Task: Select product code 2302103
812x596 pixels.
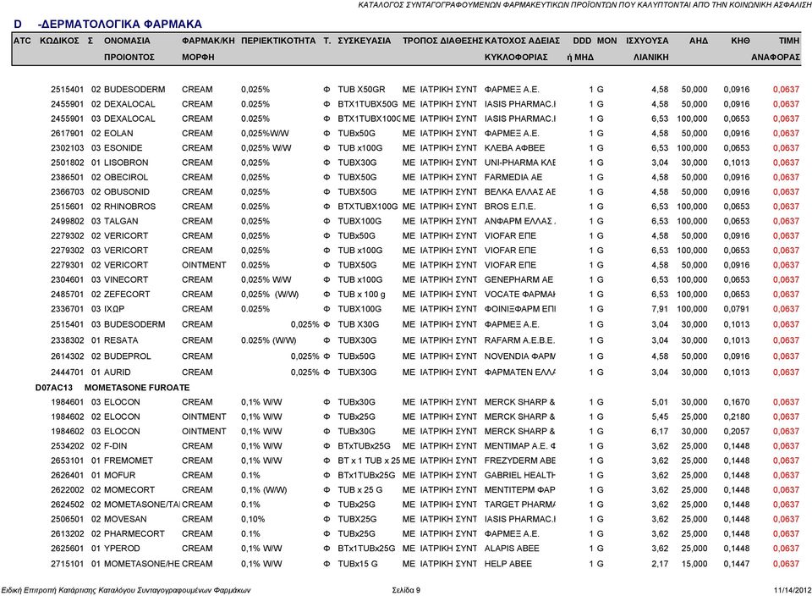Action: point(68,147)
